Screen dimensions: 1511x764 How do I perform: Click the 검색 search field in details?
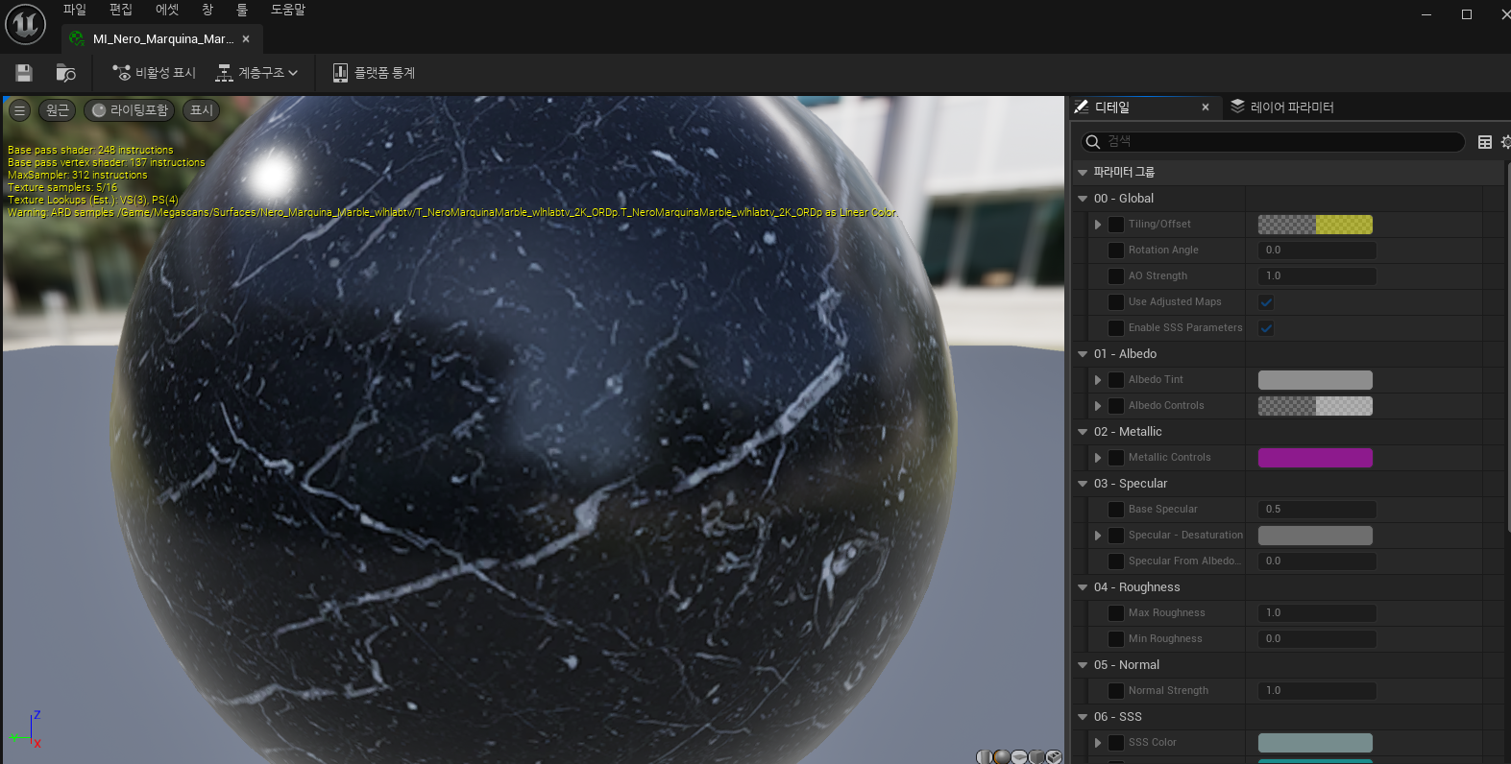[x=1273, y=142]
